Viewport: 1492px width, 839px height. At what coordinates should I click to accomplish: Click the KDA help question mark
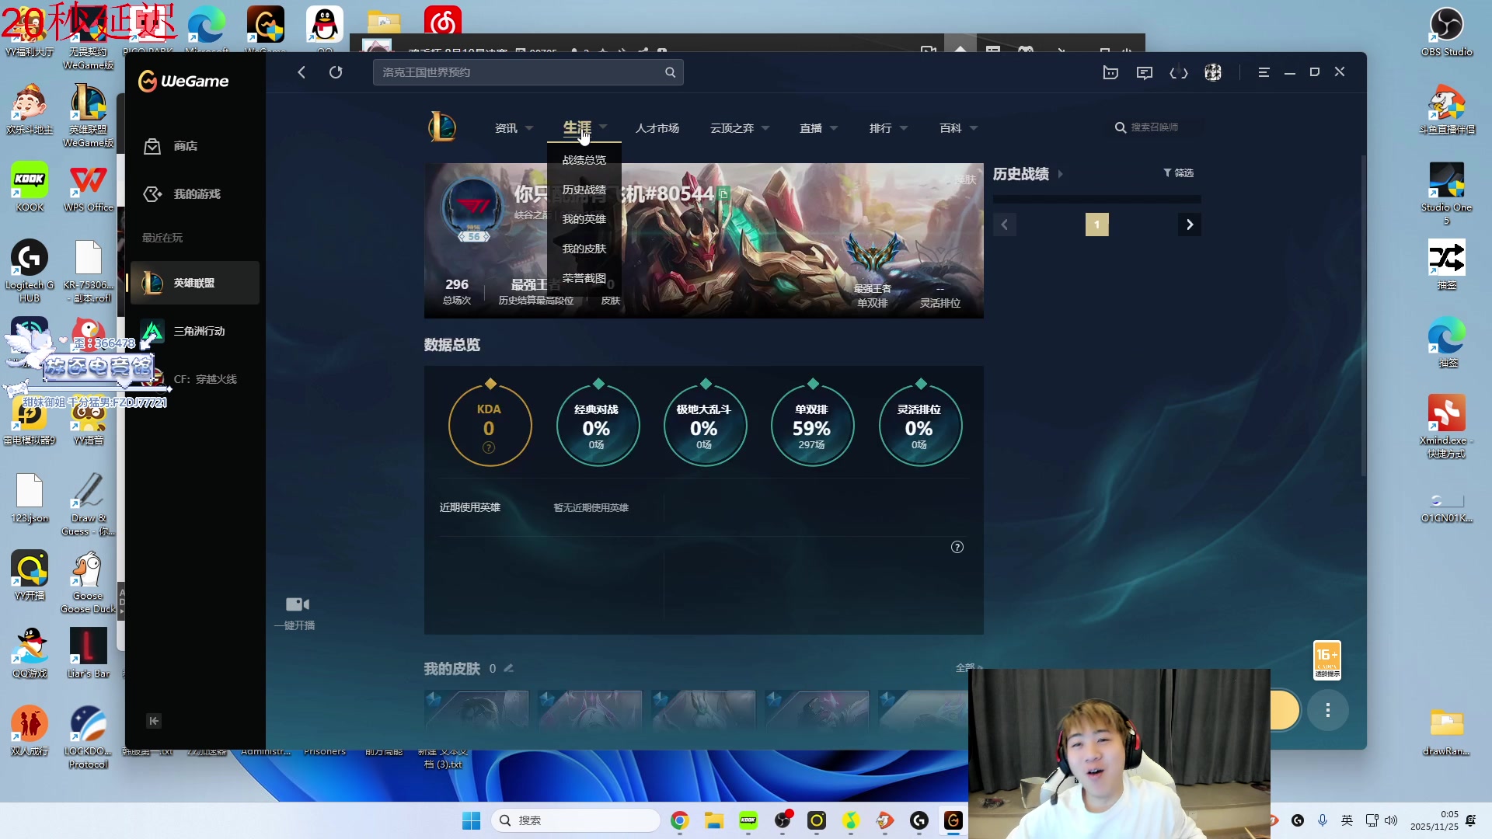point(489,447)
